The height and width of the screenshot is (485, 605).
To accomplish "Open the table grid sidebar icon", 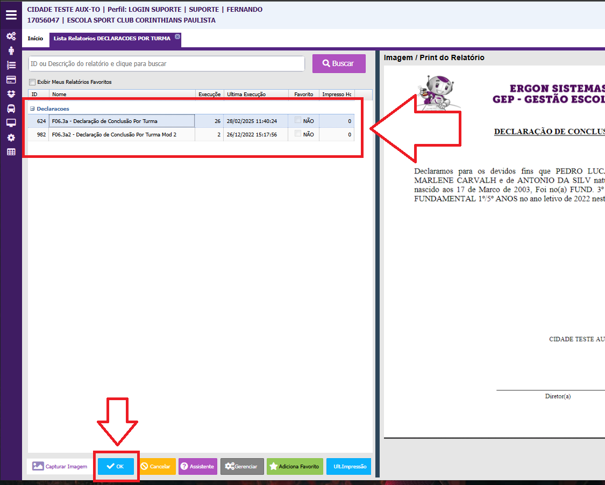I will pyautogui.click(x=11, y=152).
